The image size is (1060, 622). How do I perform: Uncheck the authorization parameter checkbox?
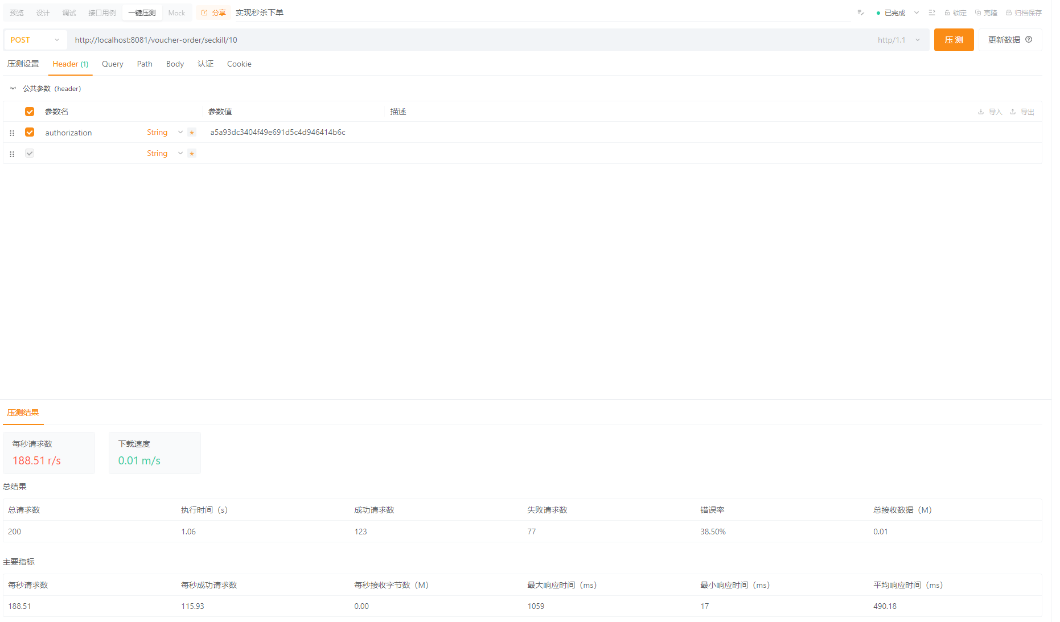click(x=30, y=132)
